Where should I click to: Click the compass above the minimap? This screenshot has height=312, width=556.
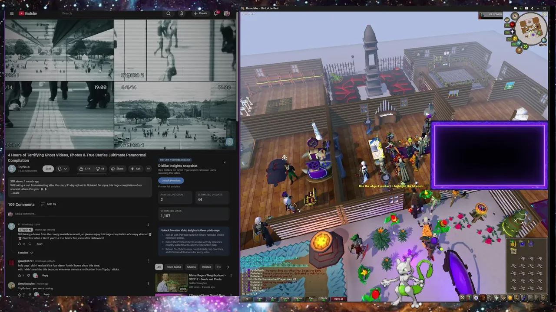[x=515, y=16]
